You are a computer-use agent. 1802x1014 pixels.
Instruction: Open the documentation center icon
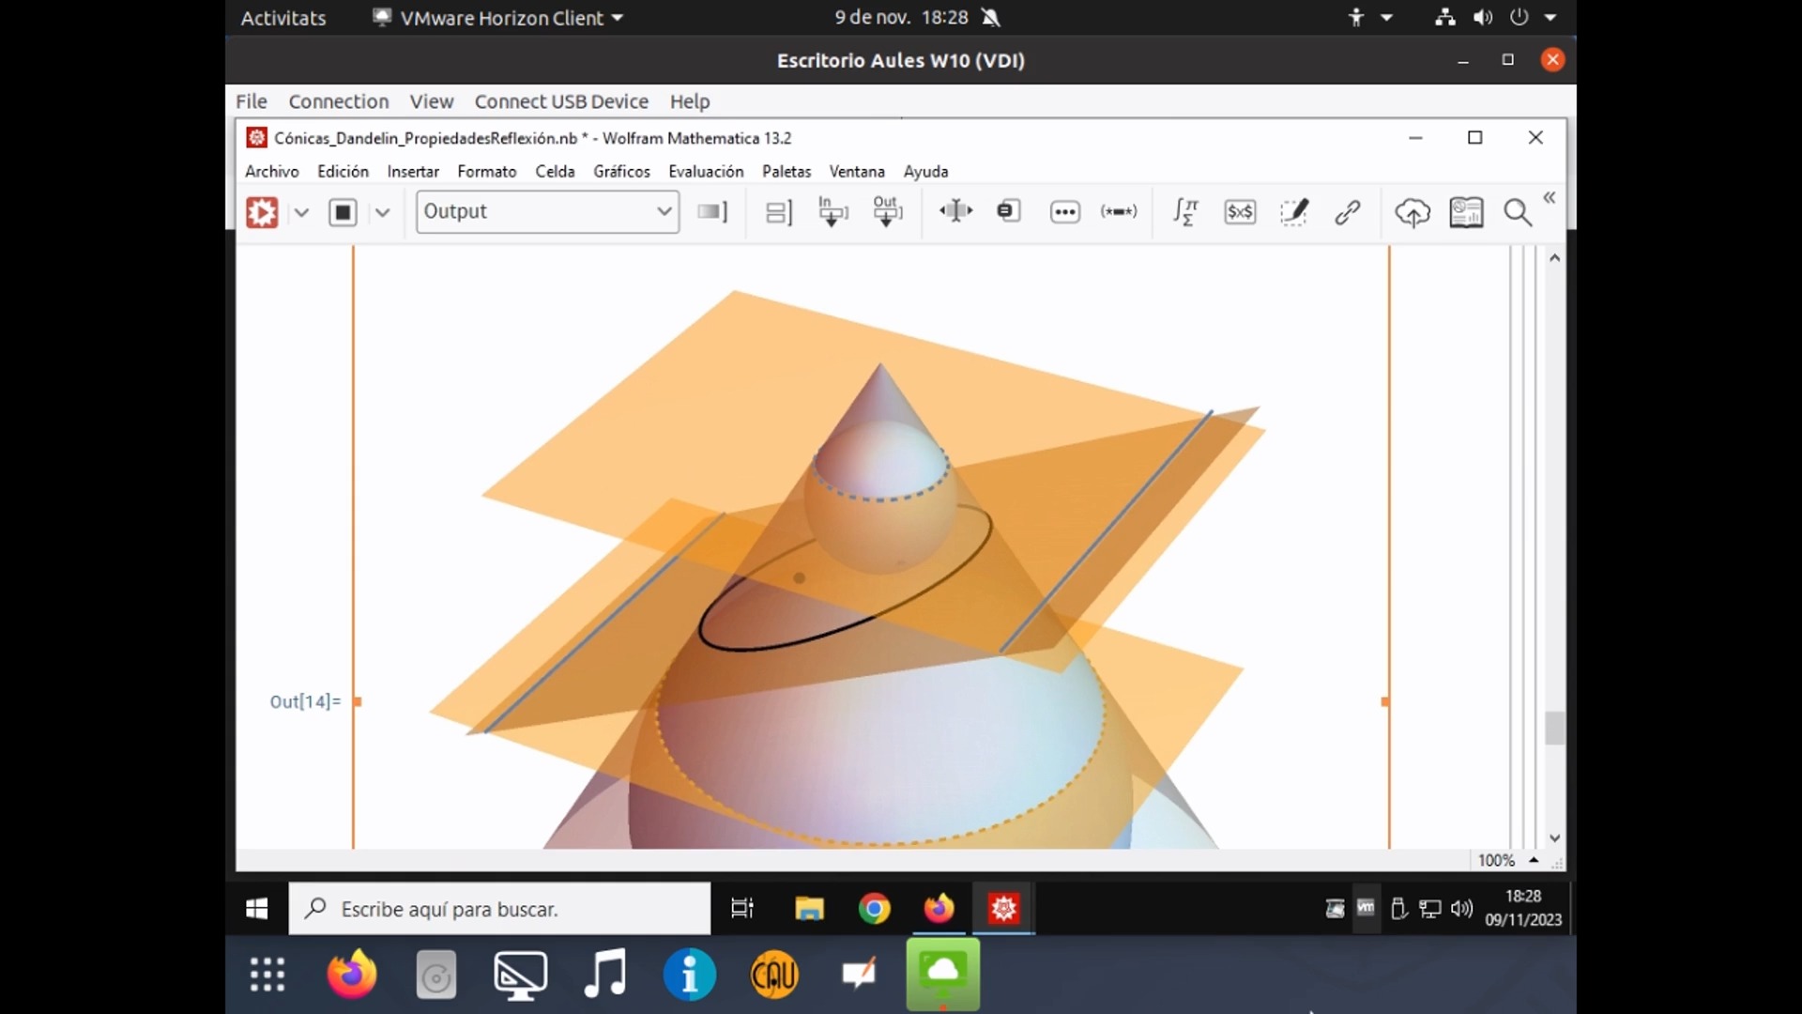pyautogui.click(x=1466, y=212)
